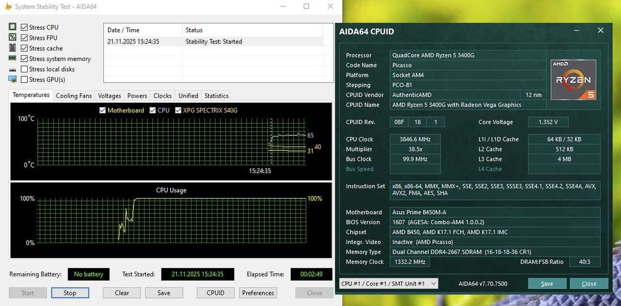This screenshot has height=306, width=621.
Task: Click the cache chip icon beside Stress cache
Action: [12, 48]
